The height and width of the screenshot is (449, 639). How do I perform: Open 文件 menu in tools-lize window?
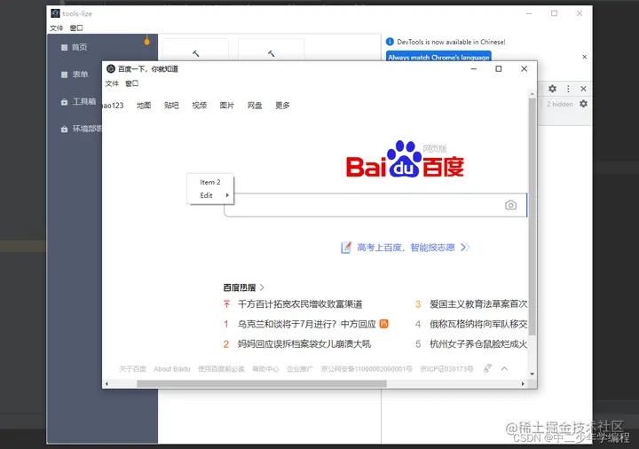tap(56, 28)
